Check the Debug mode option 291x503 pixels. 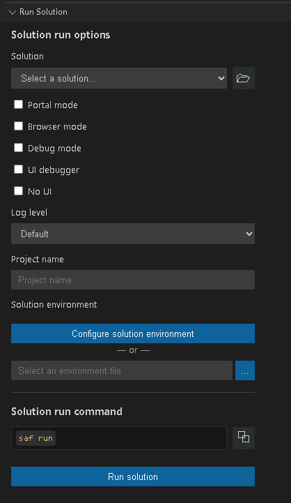(19, 148)
